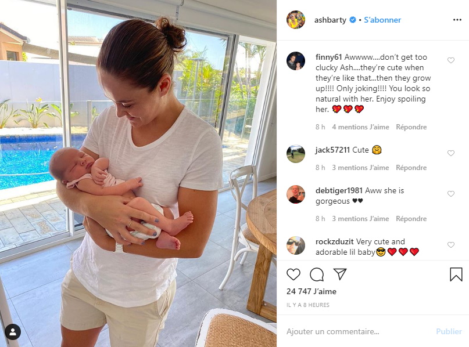
Task: Click the Publier button
Action: [449, 331]
